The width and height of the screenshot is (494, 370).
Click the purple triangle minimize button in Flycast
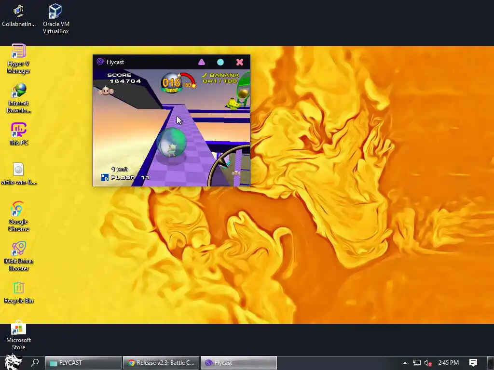(202, 62)
